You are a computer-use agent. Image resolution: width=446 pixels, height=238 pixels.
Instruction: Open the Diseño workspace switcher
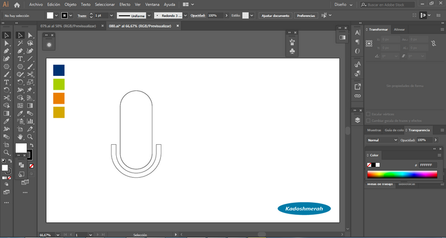tap(343, 5)
